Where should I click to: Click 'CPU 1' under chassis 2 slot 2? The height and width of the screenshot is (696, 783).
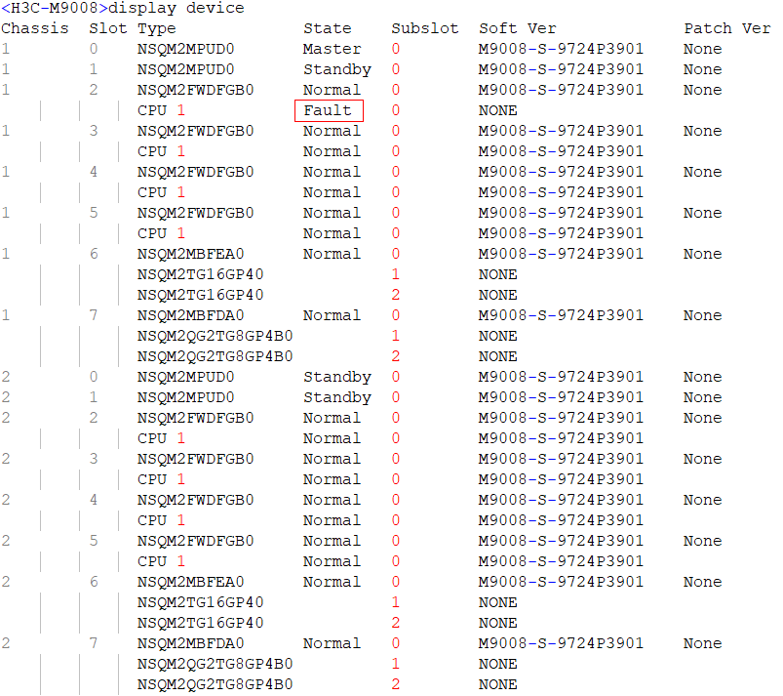pos(161,438)
